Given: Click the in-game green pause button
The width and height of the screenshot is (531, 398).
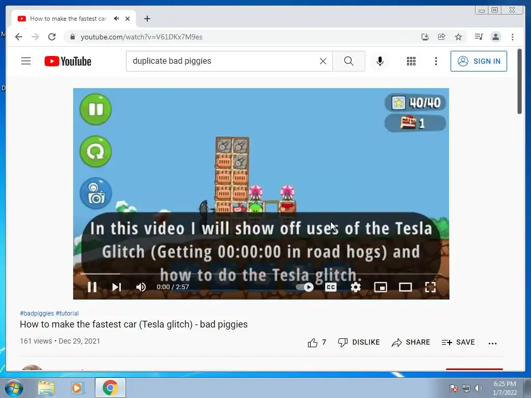Looking at the screenshot, I should tap(95, 109).
